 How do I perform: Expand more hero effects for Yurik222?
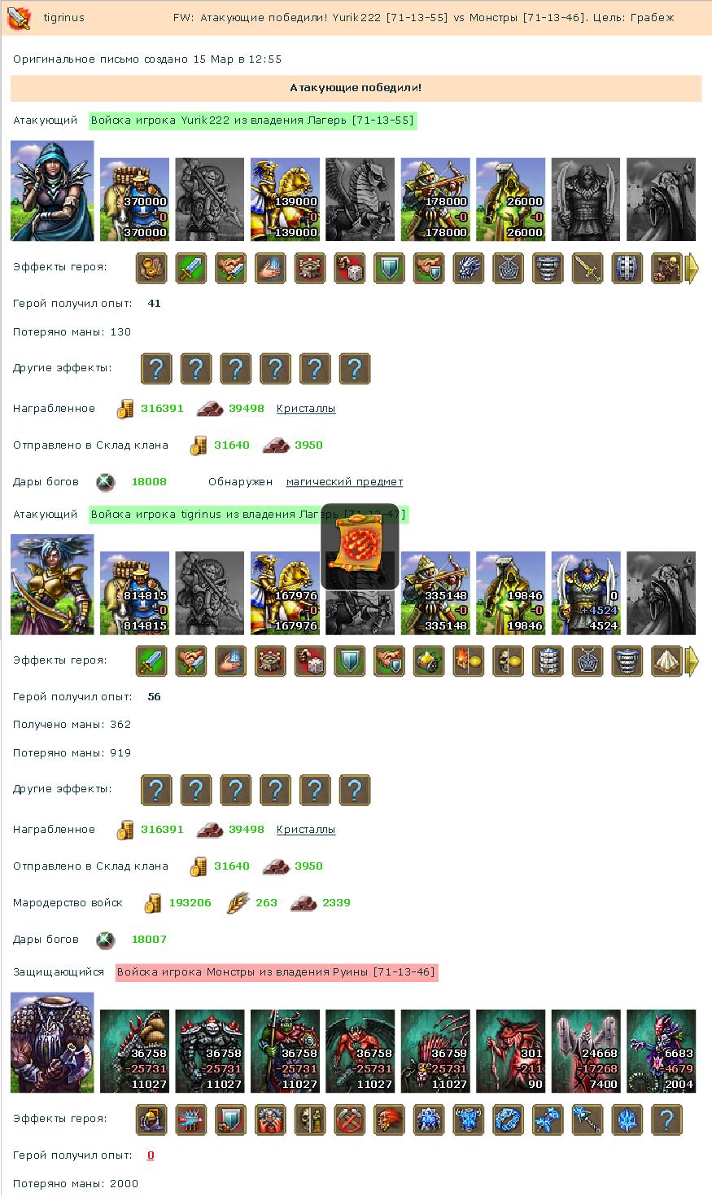coord(692,268)
